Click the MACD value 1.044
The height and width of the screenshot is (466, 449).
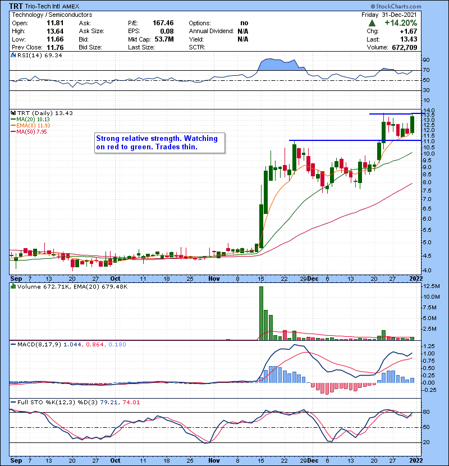(72, 345)
